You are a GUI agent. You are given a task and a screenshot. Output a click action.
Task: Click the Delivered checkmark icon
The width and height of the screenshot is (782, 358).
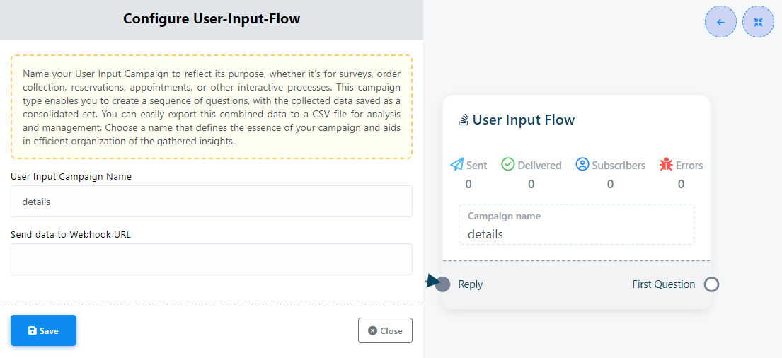[x=508, y=165]
